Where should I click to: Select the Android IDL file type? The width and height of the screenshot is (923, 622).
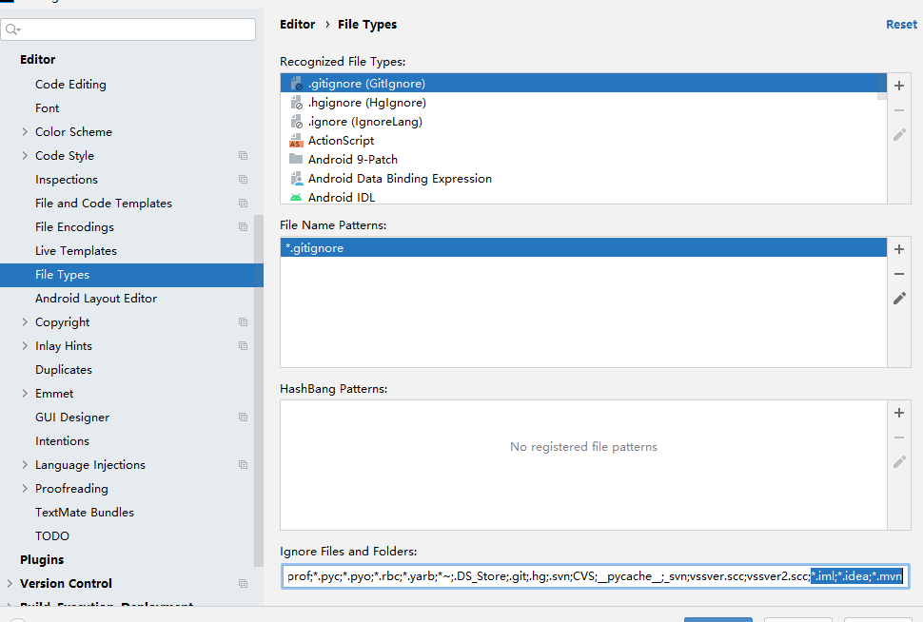pyautogui.click(x=341, y=198)
